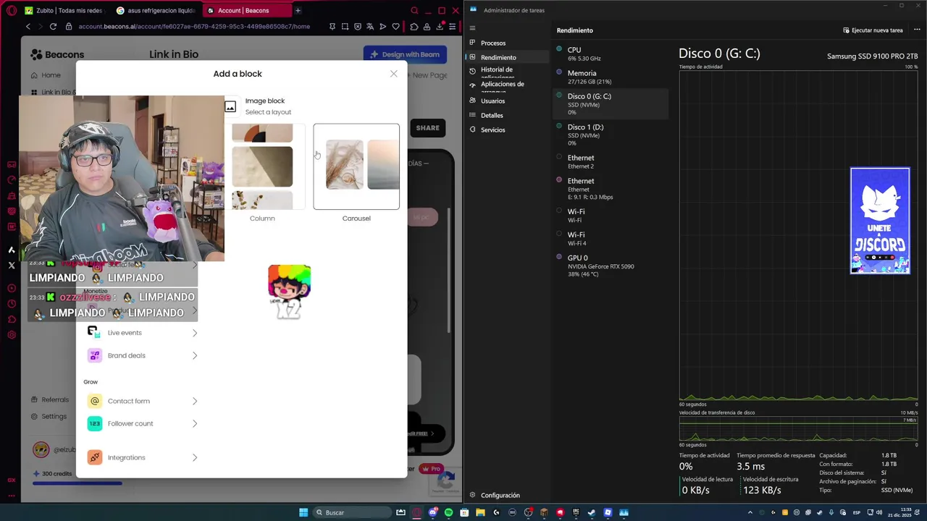Select Memoria performance entry
The height and width of the screenshot is (521, 927).
[611, 77]
